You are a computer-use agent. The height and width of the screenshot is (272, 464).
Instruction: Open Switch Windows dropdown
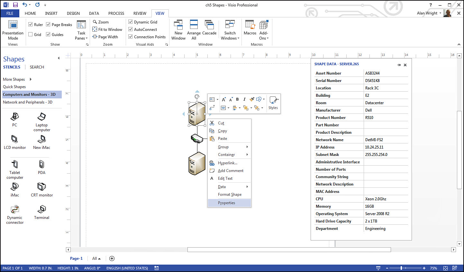230,30
